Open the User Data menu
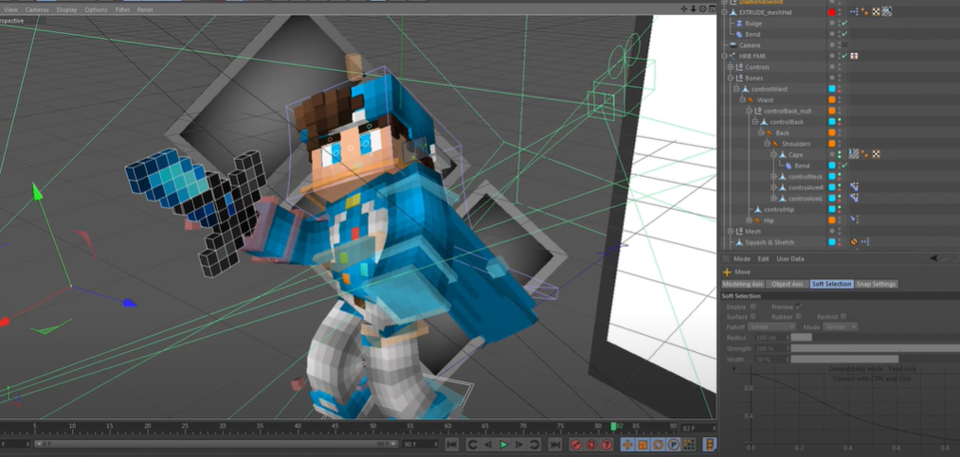 [x=789, y=259]
